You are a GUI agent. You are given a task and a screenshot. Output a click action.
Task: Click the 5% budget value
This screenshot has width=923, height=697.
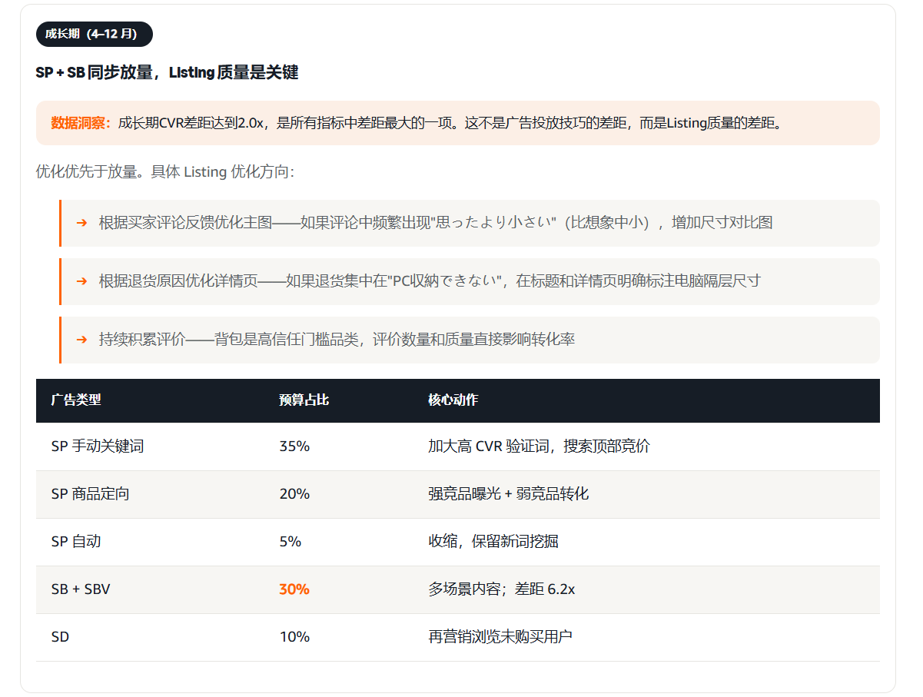coord(291,542)
